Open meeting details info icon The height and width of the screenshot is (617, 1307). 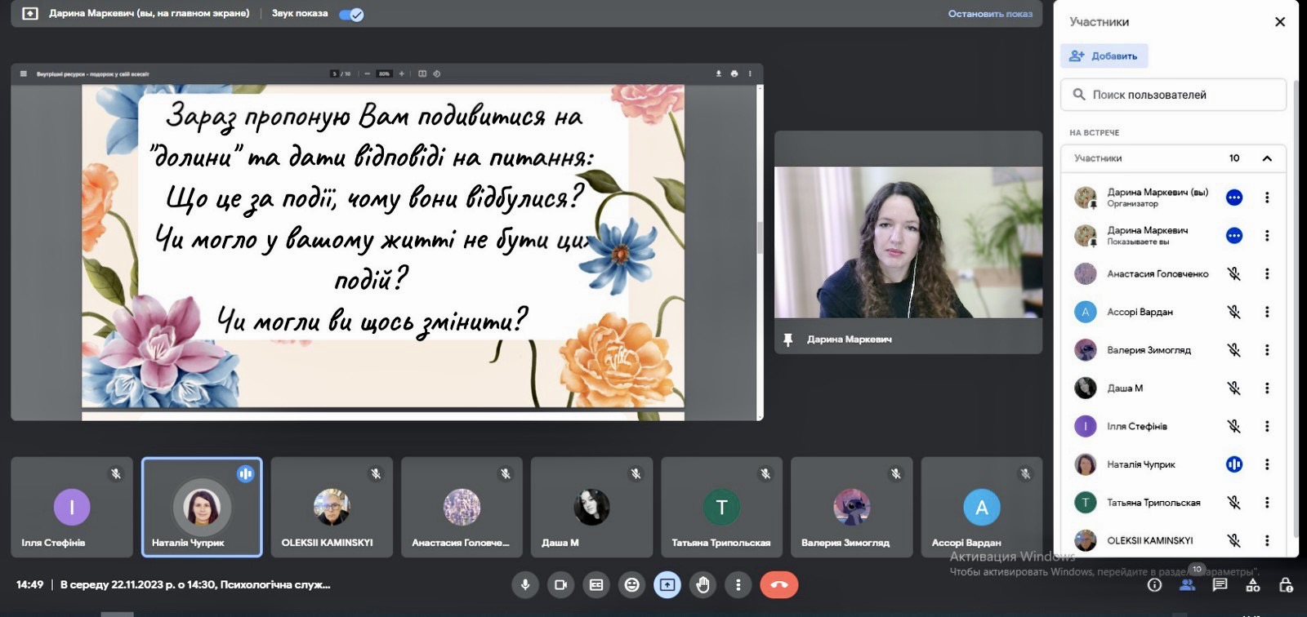pos(1154,585)
